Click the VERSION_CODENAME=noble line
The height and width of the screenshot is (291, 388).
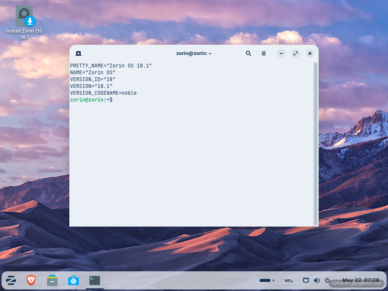(103, 93)
